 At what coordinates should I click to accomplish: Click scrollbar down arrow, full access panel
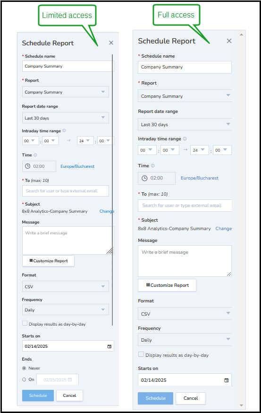tap(241, 405)
